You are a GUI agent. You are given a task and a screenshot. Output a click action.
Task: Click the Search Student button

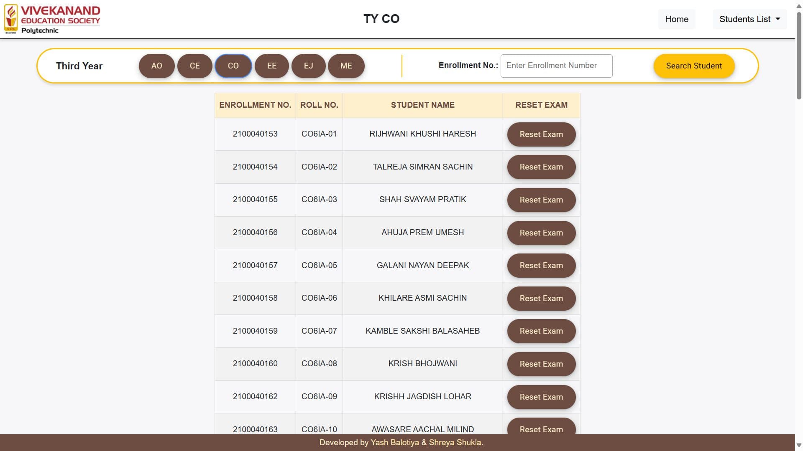click(x=693, y=66)
